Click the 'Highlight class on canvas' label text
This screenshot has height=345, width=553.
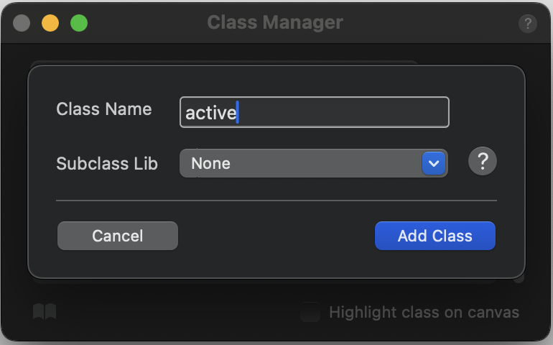tap(424, 313)
